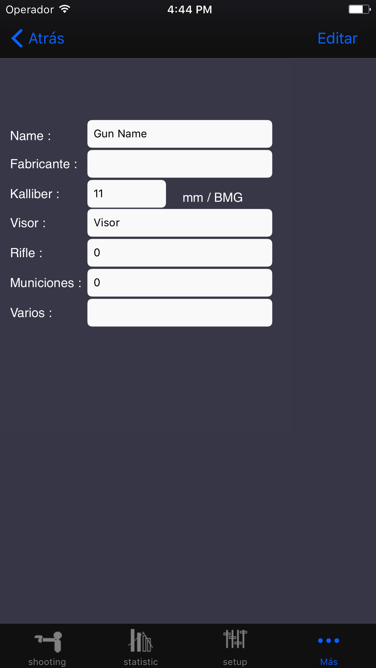
Task: Tap the battery indicator icon
Action: [359, 9]
